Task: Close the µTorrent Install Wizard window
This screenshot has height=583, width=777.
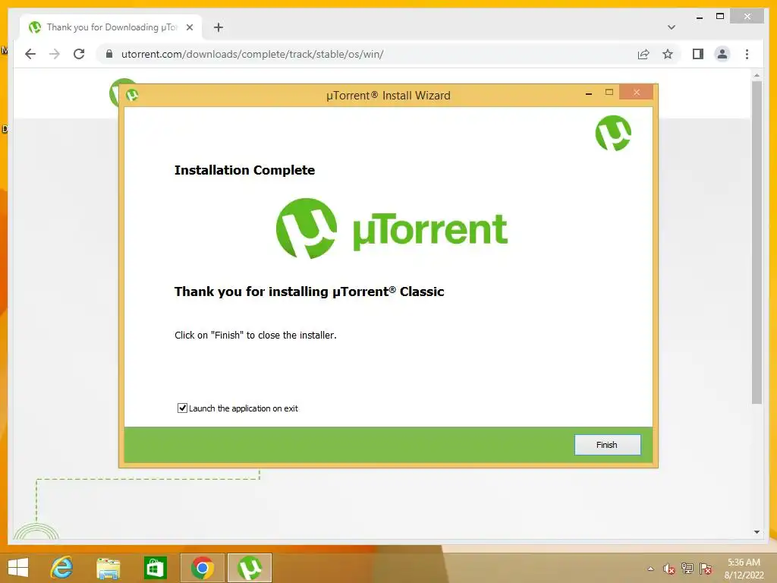Action: click(x=637, y=92)
